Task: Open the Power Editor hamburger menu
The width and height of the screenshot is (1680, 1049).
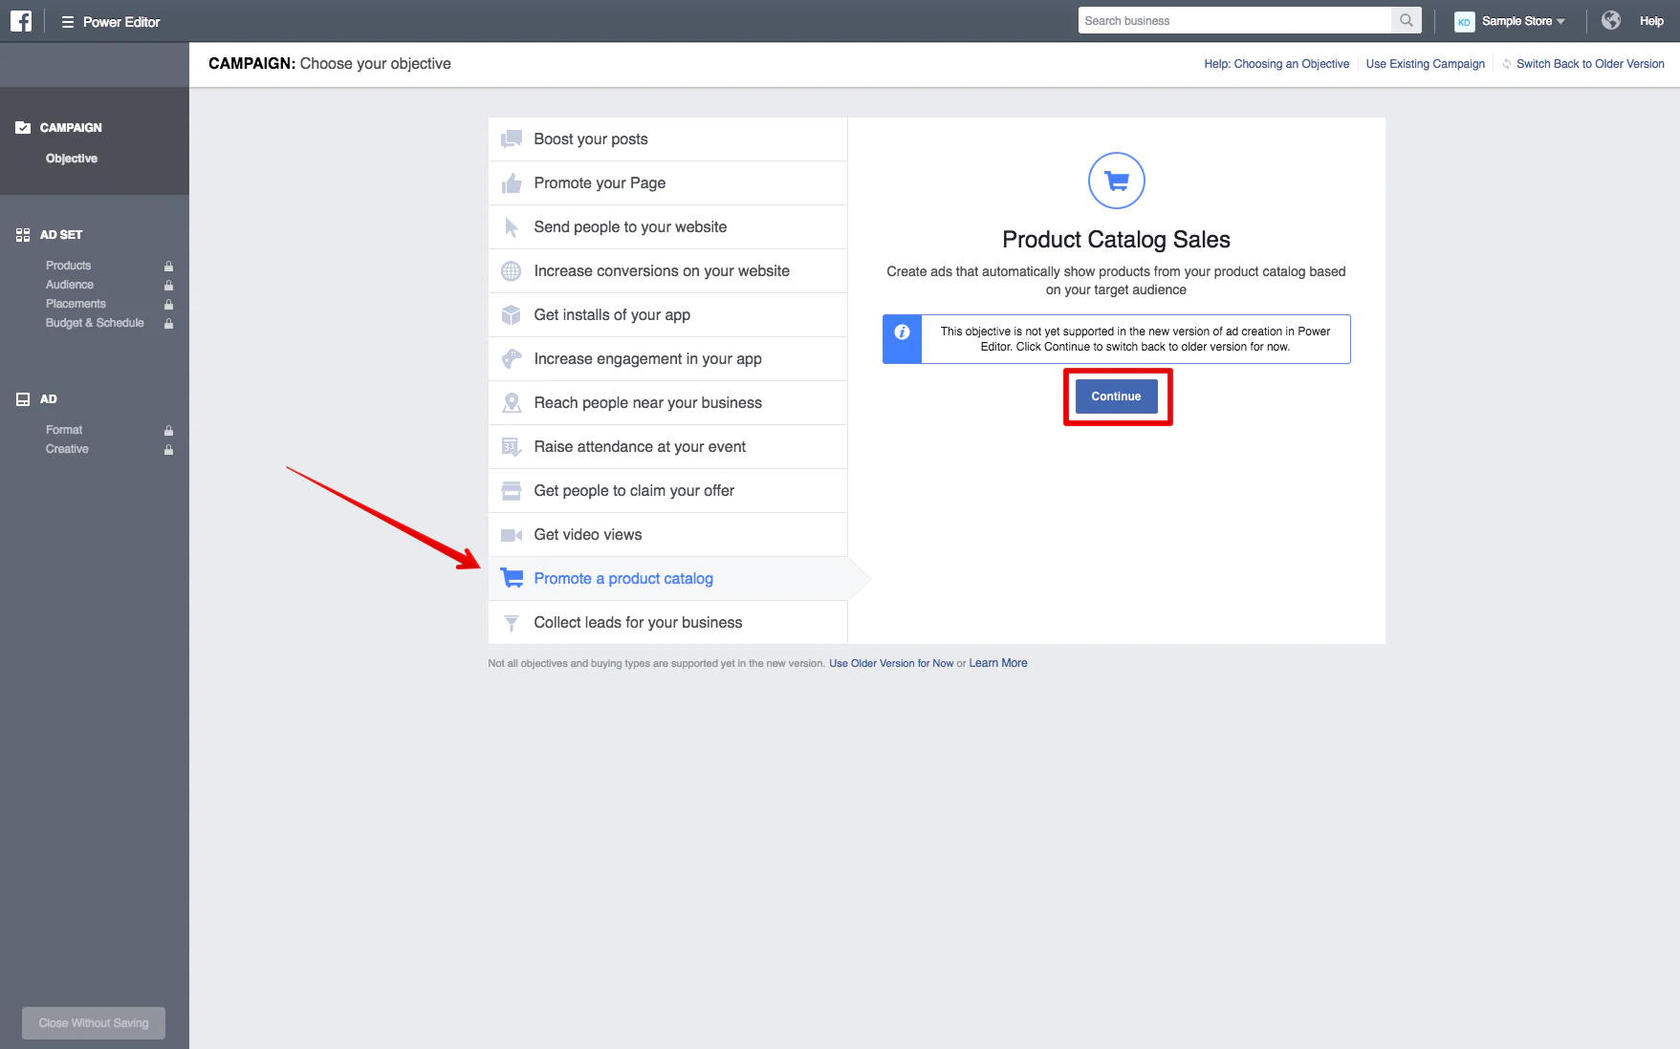Action: pos(68,21)
